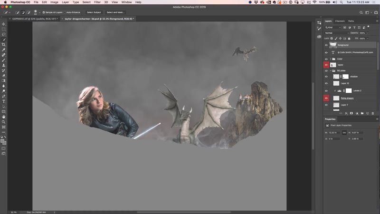The image size is (380, 214).
Task: Hide the taylor layer
Action: (x=326, y=65)
